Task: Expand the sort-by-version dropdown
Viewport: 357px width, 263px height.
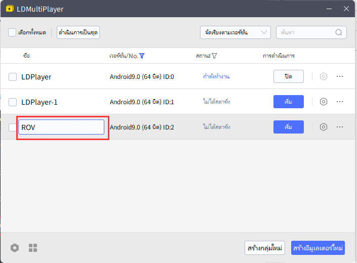Action: coord(235,32)
